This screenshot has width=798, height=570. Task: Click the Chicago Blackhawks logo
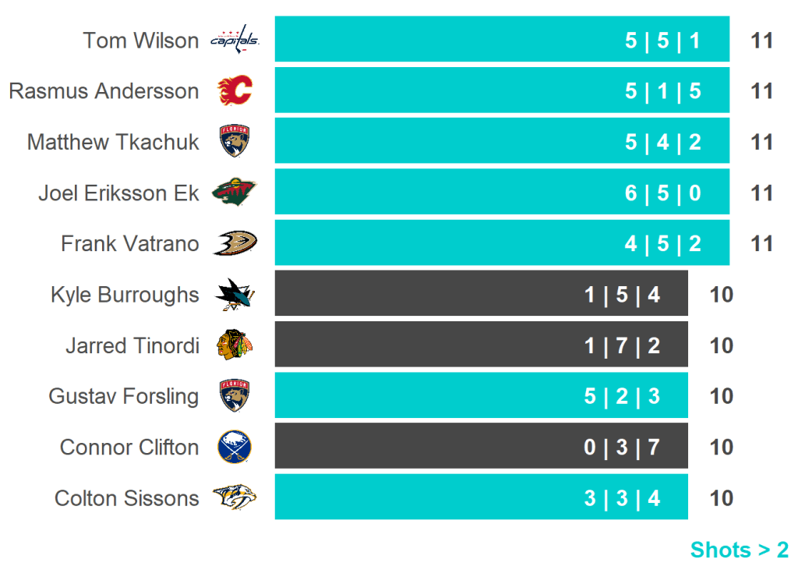pos(235,345)
